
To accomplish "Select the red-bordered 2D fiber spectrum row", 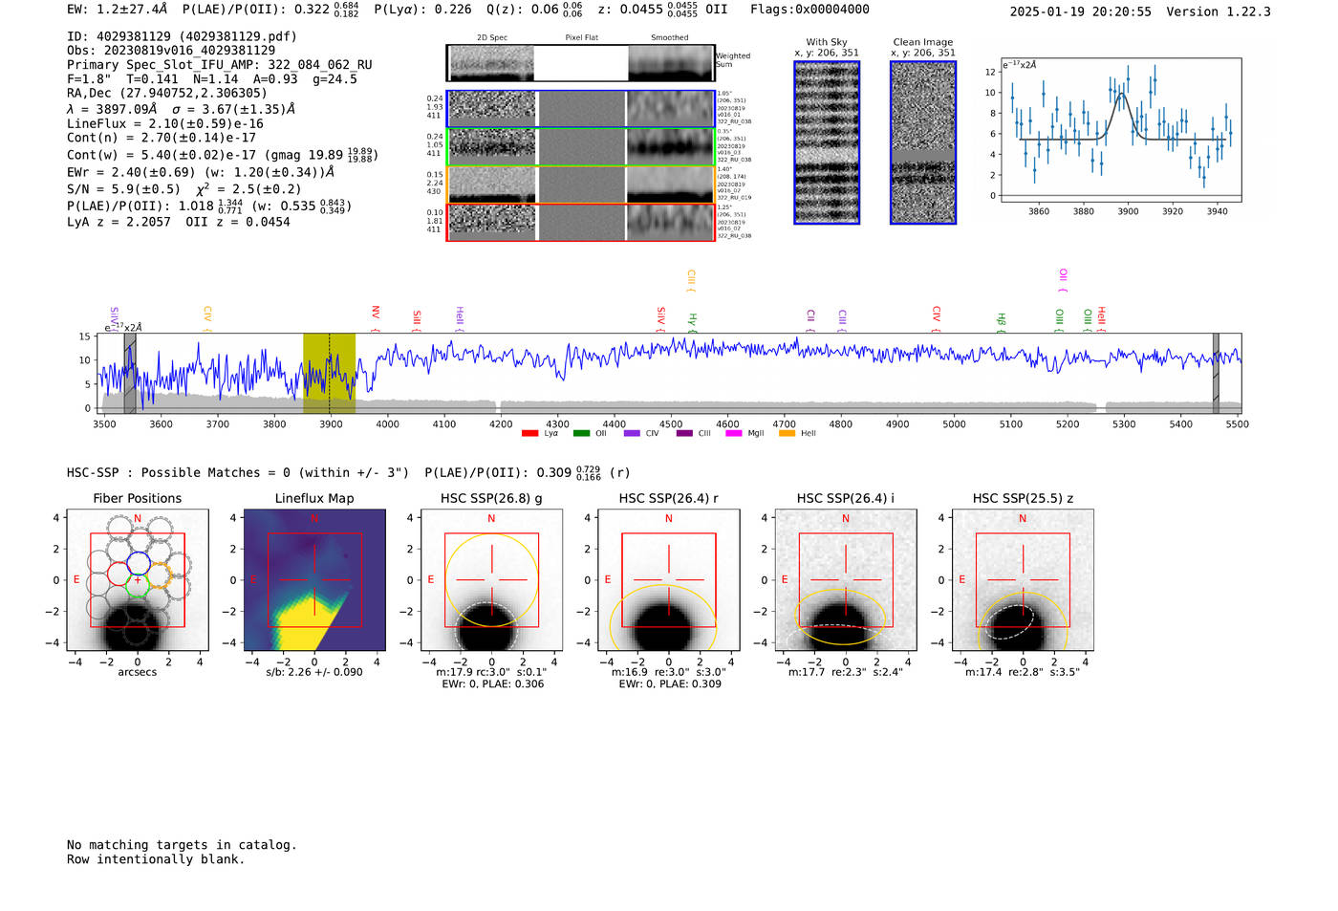I will click(x=580, y=222).
